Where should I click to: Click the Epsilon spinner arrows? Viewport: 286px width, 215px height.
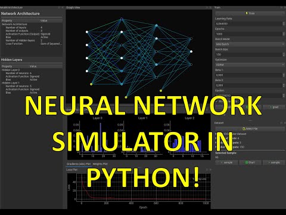[x=284, y=96]
